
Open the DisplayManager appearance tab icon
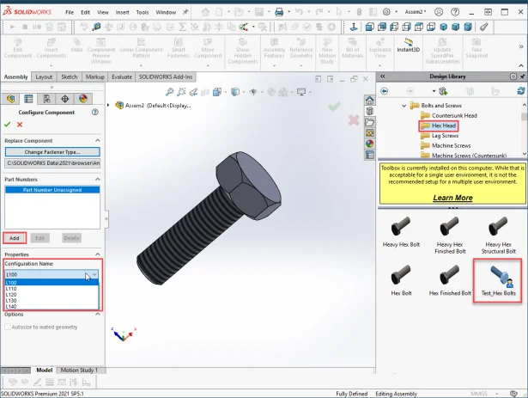83,99
